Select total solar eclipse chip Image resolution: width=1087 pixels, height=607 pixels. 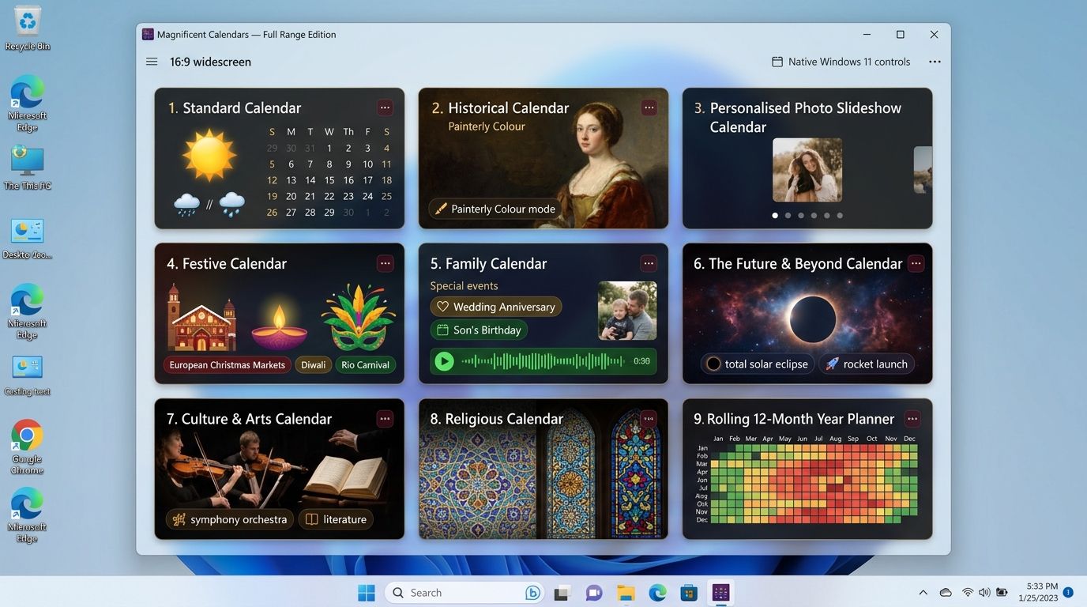758,364
